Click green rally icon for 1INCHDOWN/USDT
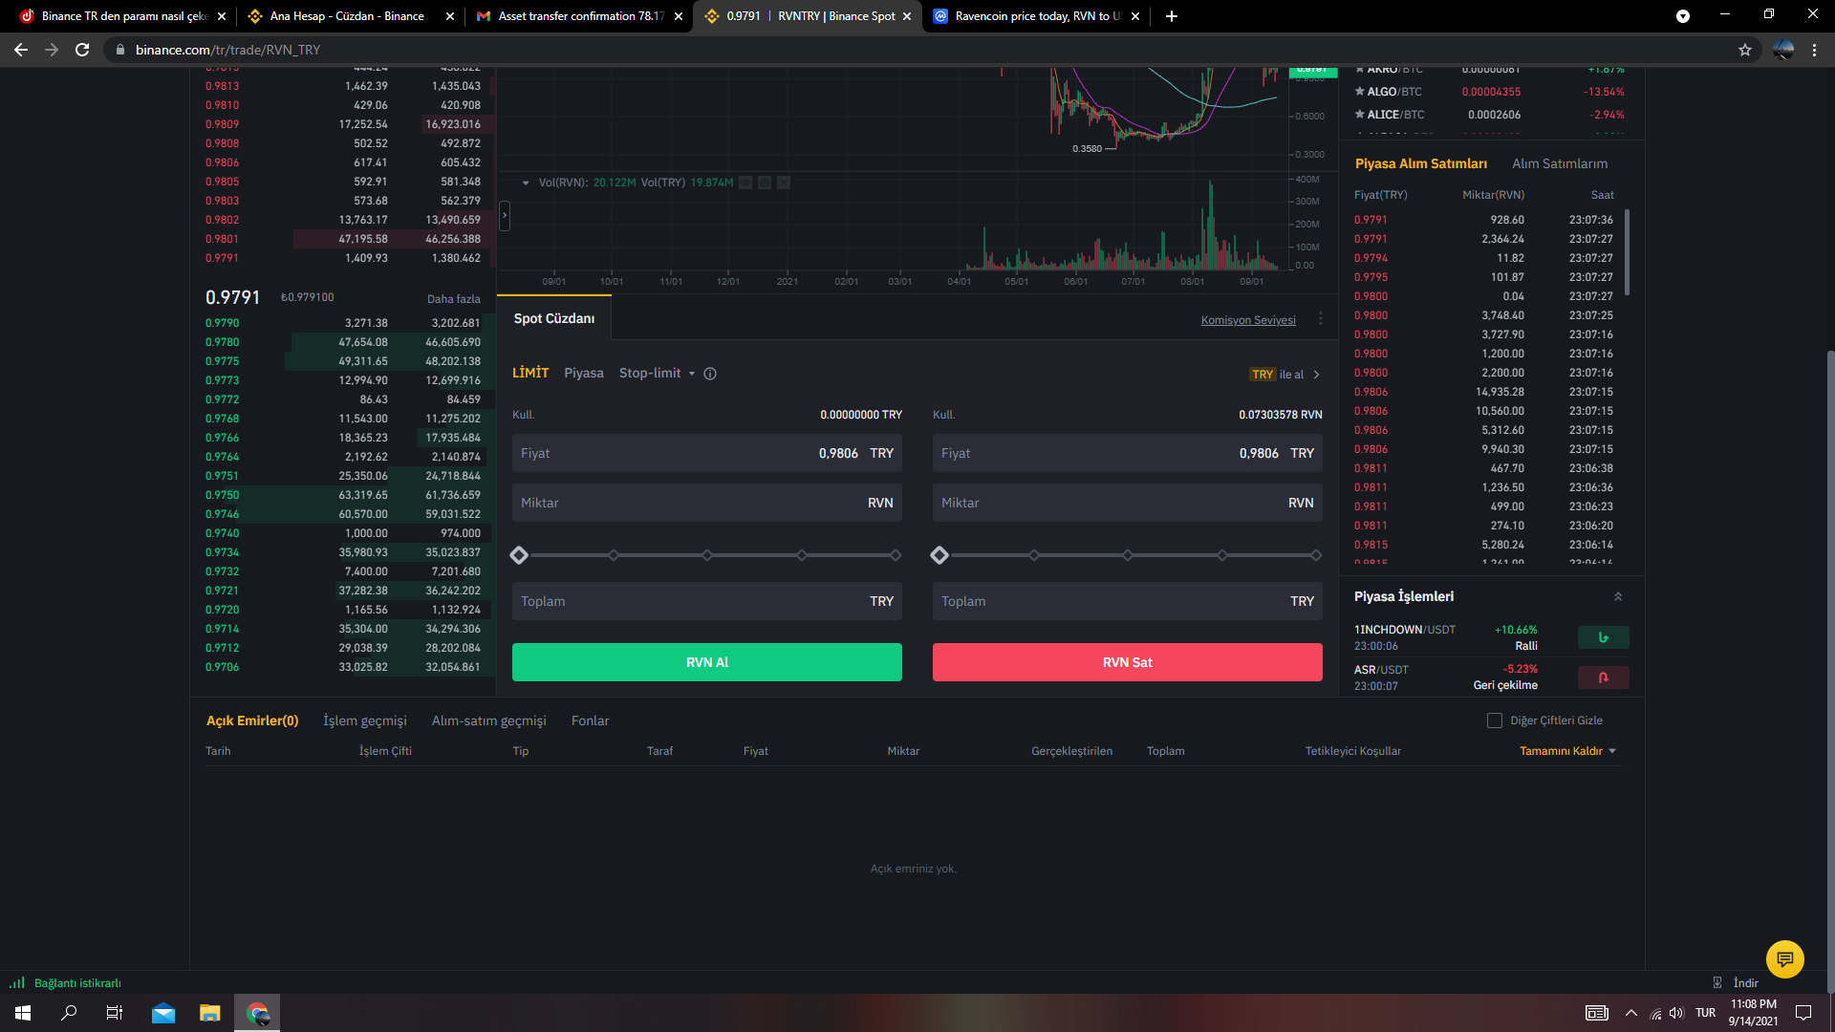The width and height of the screenshot is (1835, 1032). (1603, 637)
